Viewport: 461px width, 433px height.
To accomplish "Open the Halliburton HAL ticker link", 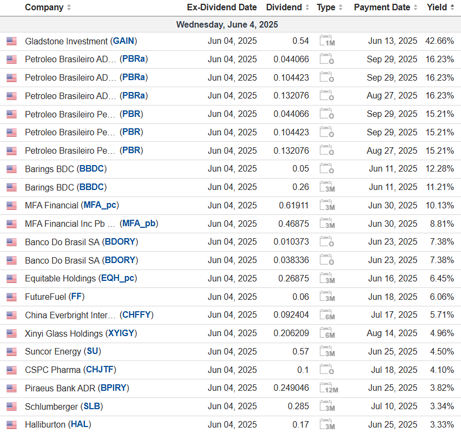I will click(80, 425).
